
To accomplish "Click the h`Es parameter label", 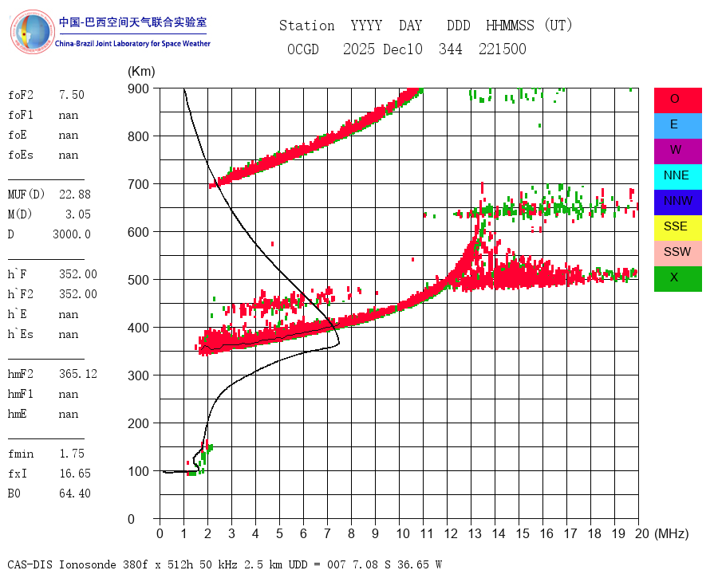I will 21,334.
